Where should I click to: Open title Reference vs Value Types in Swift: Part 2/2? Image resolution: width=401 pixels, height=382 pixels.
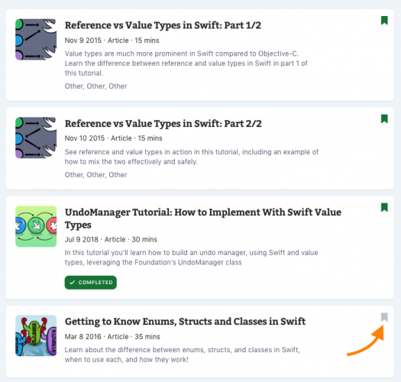163,124
